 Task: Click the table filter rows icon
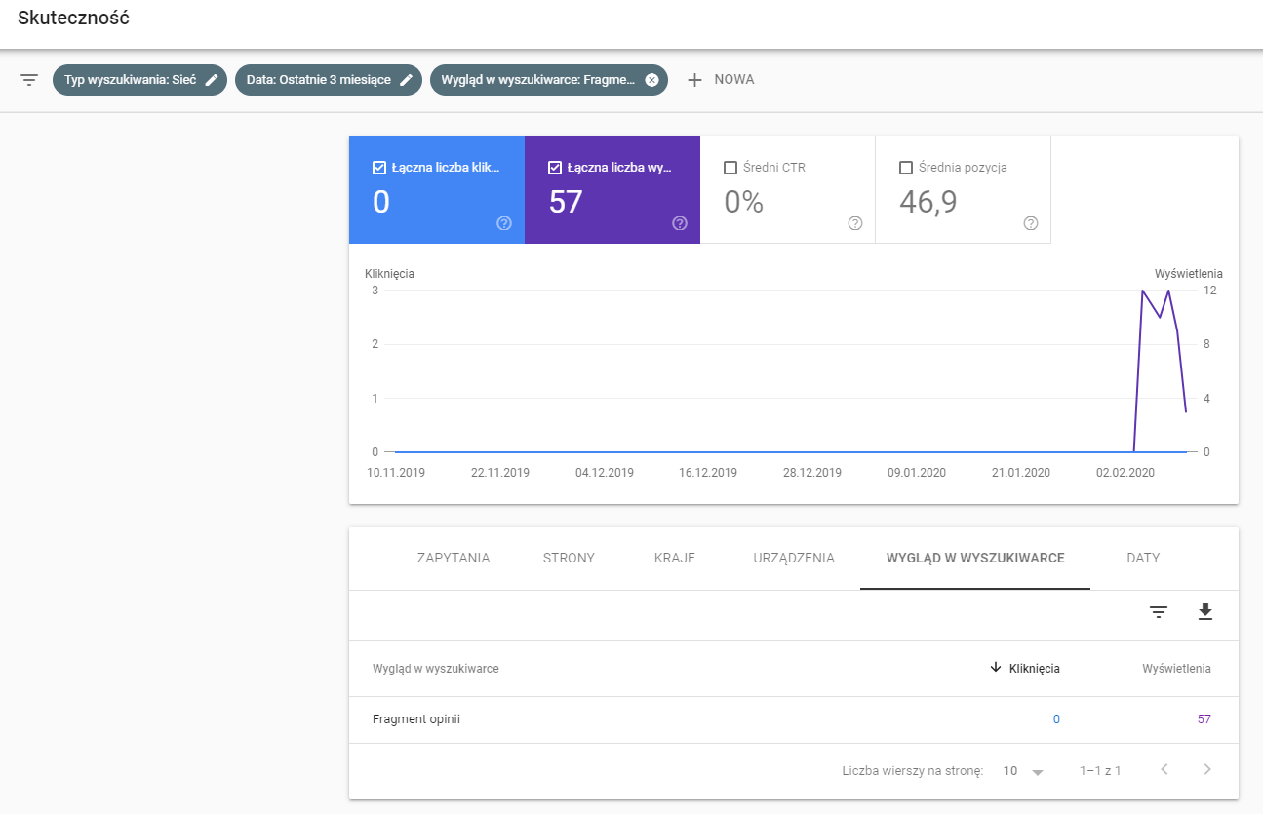coord(1158,612)
